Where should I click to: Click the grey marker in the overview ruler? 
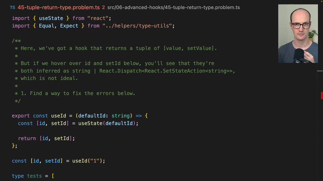[x=320, y=71]
